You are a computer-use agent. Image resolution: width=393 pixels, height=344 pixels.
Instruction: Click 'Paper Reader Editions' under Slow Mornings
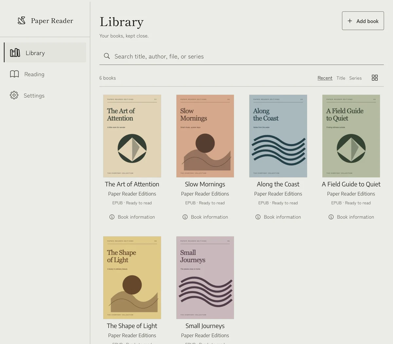click(205, 194)
